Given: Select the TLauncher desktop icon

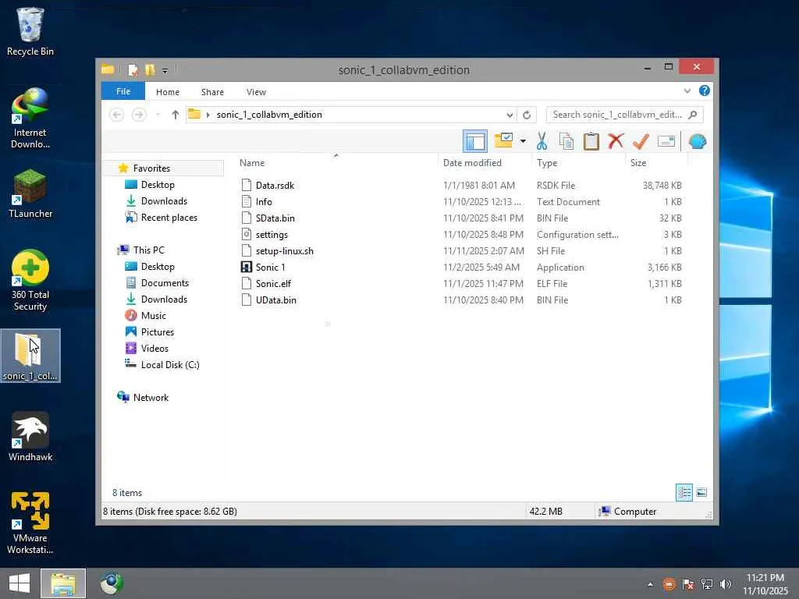Looking at the screenshot, I should pyautogui.click(x=30, y=194).
